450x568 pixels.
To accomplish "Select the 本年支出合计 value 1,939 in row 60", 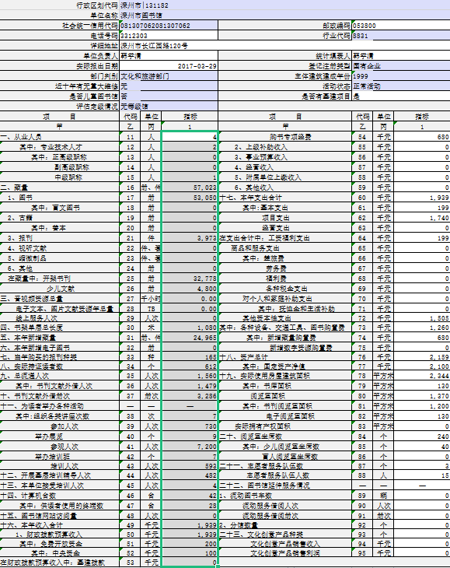I will 422,198.
